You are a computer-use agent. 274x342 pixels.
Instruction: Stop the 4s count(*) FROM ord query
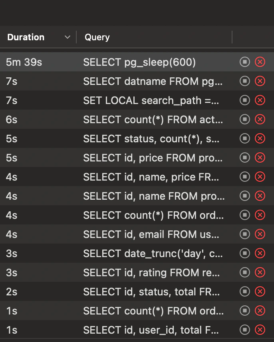[245, 215]
